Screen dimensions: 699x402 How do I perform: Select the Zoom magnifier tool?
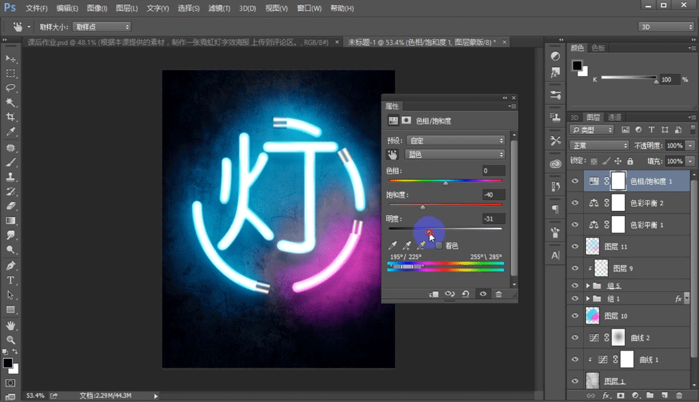coord(11,340)
